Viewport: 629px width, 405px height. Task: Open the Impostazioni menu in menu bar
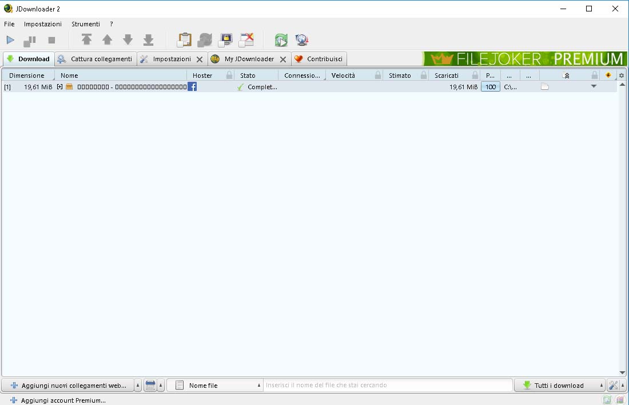42,24
